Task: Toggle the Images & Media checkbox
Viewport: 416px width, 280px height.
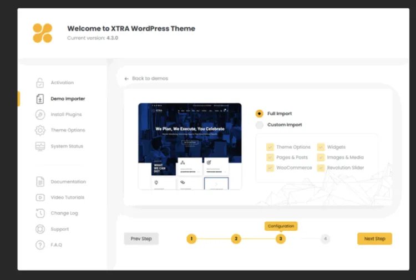Action: [x=321, y=157]
